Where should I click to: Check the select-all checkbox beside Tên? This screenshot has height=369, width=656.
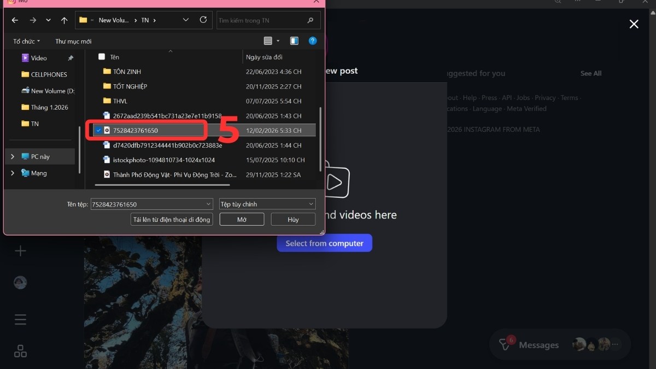click(x=101, y=57)
